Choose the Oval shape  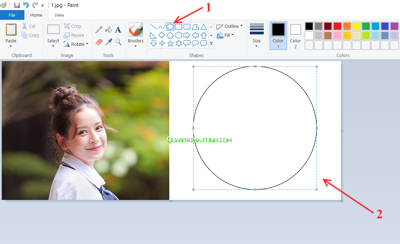click(x=170, y=27)
